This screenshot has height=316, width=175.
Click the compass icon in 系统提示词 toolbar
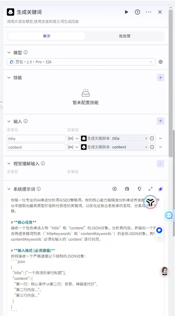coord(114,189)
